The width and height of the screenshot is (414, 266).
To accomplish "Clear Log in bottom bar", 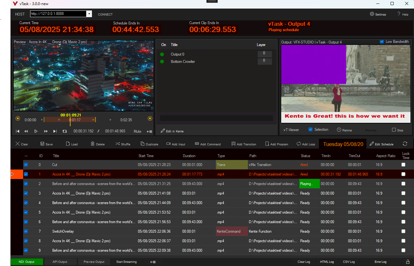I will 304,262.
